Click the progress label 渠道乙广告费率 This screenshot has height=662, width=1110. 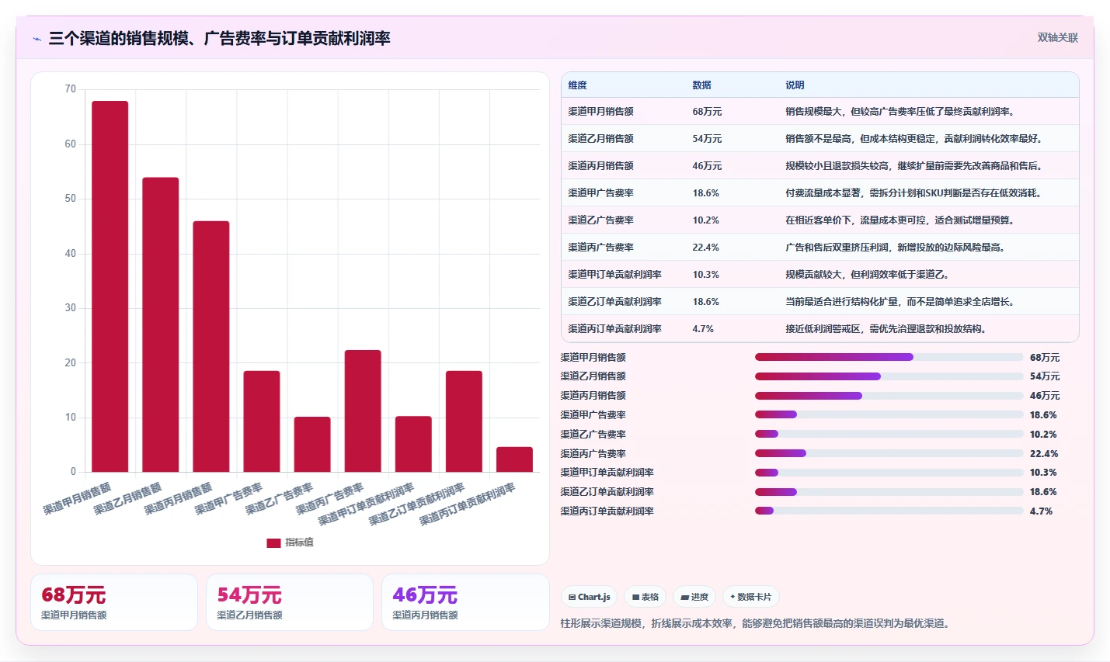pos(593,435)
